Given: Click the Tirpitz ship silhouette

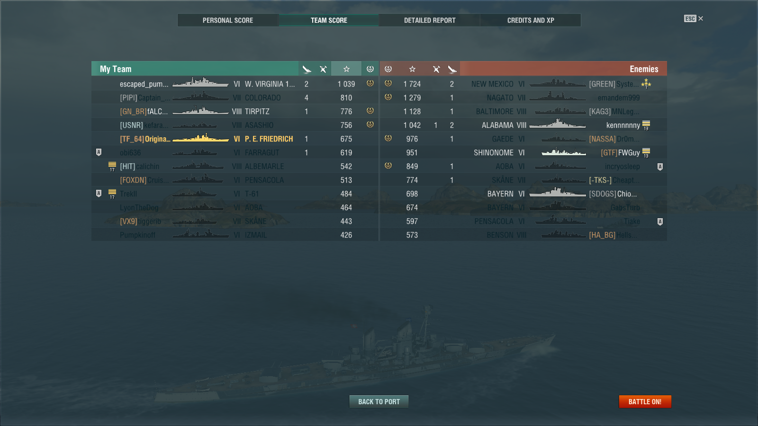Looking at the screenshot, I should [200, 111].
